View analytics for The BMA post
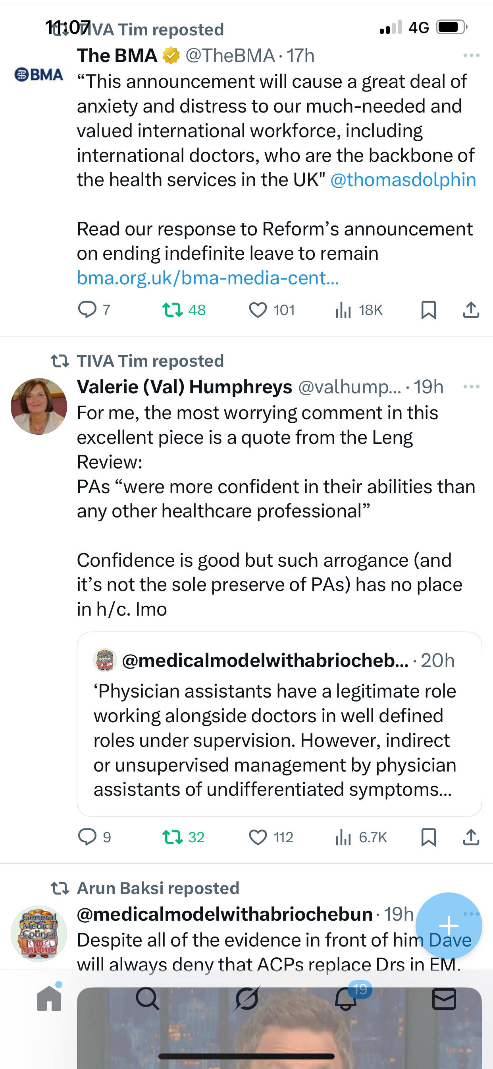The height and width of the screenshot is (1069, 493). [x=343, y=310]
